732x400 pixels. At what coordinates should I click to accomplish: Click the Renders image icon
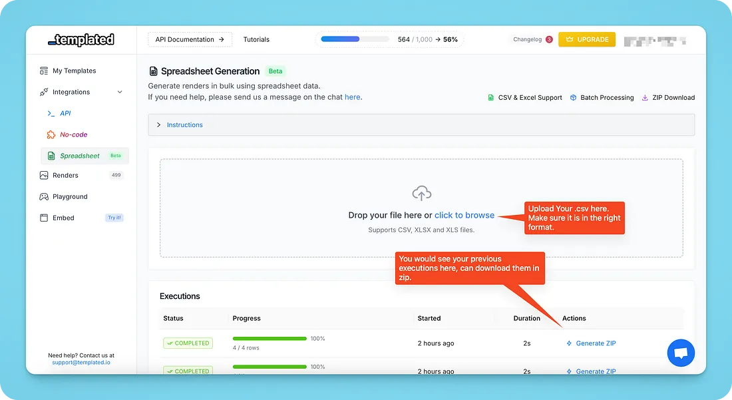(44, 176)
